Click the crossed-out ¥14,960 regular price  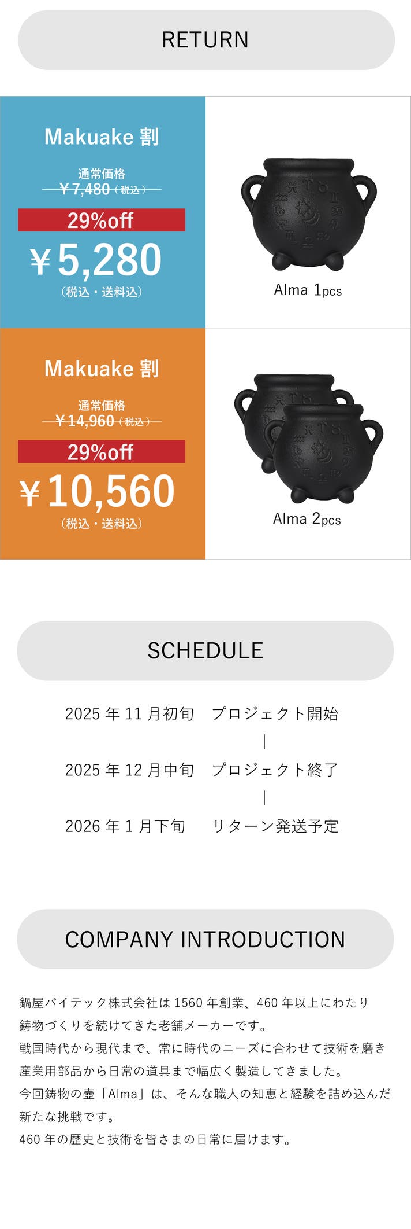pos(85,421)
